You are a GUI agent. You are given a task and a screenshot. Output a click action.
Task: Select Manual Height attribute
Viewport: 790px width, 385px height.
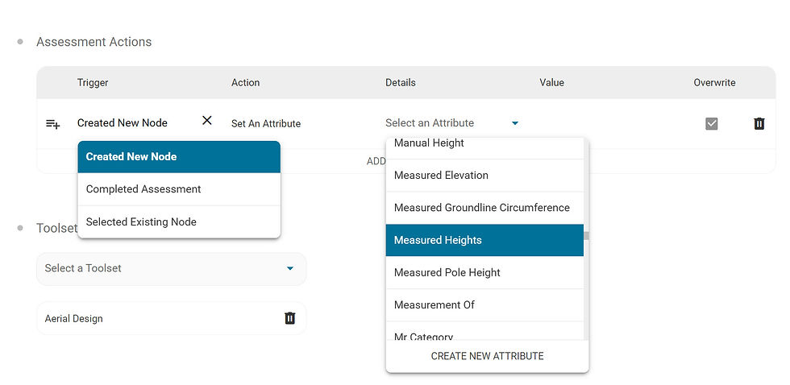[x=484, y=148]
